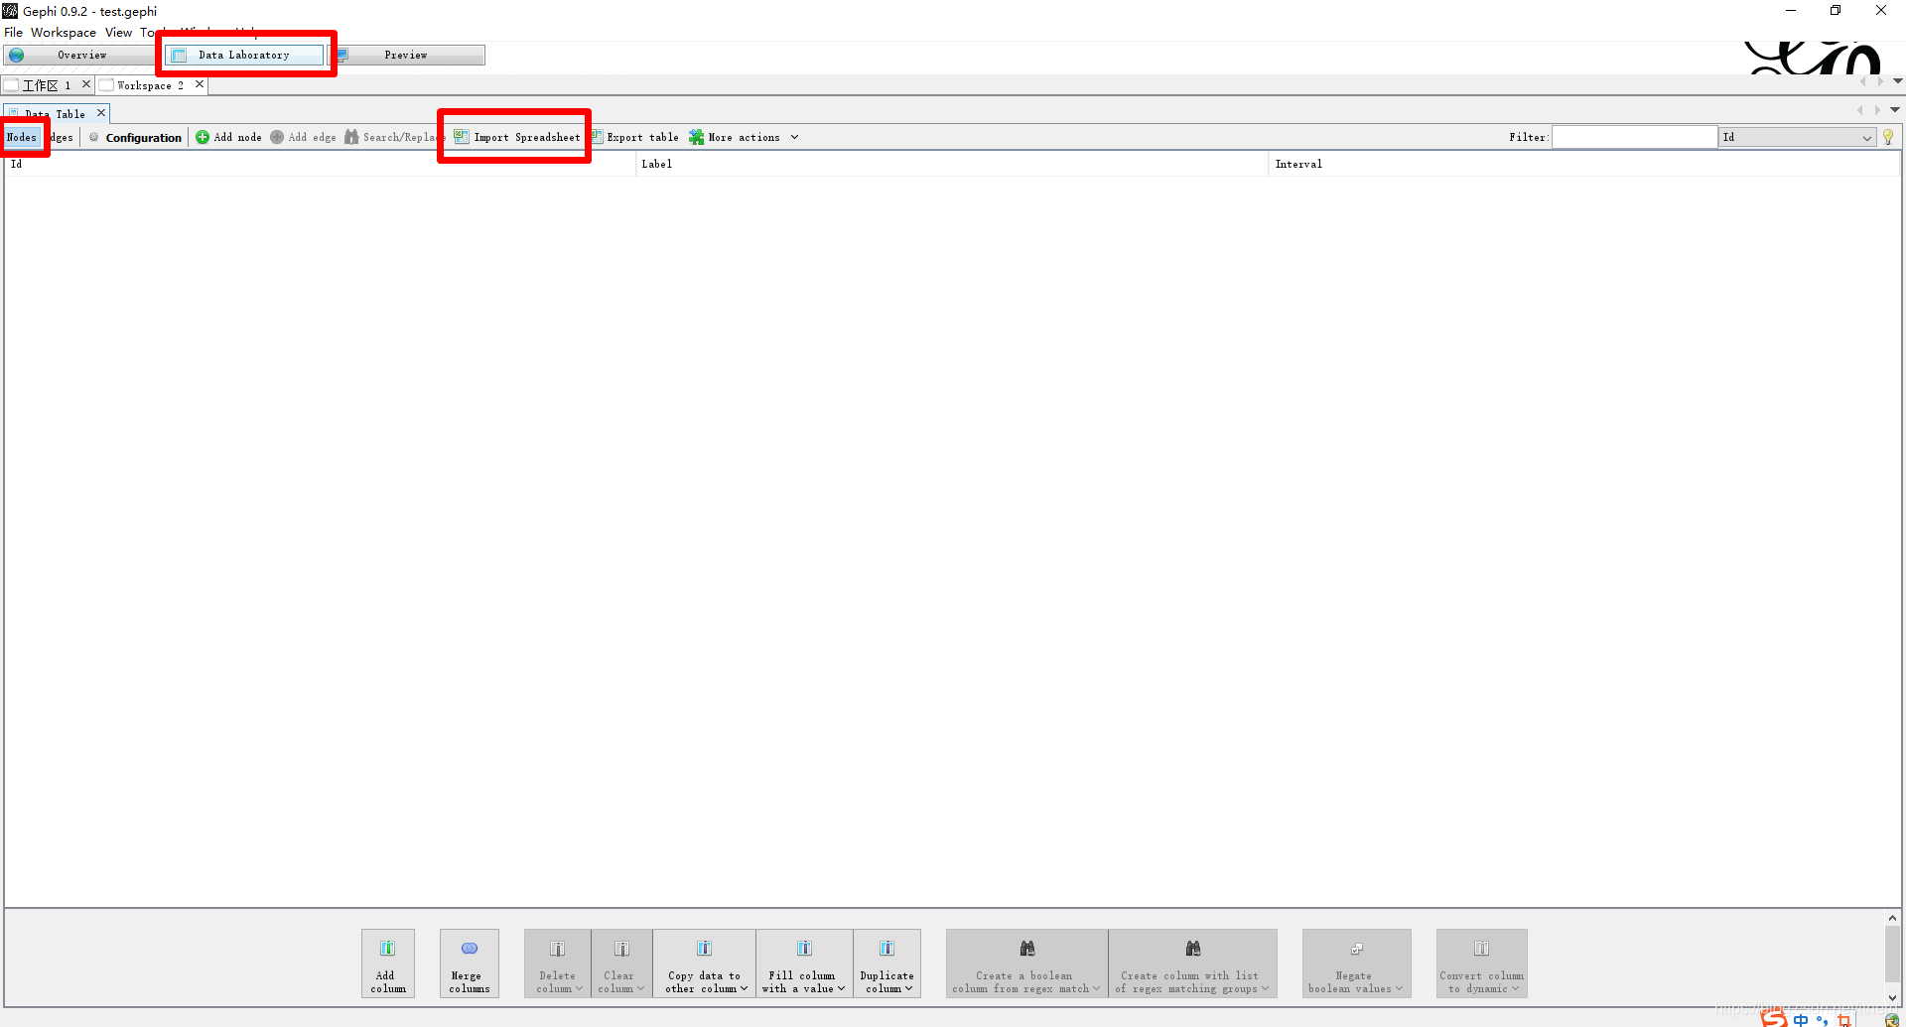Image resolution: width=1907 pixels, height=1027 pixels.
Task: Open Convert column to dynamic dropdown
Action: (x=1481, y=963)
